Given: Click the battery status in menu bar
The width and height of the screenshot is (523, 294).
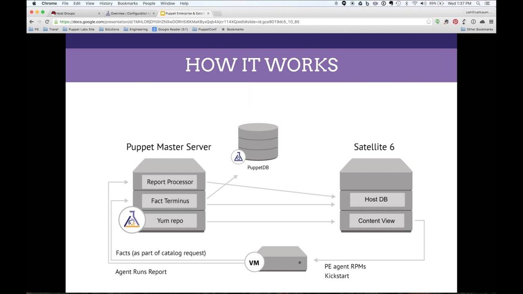Looking at the screenshot, I should click(x=437, y=3).
